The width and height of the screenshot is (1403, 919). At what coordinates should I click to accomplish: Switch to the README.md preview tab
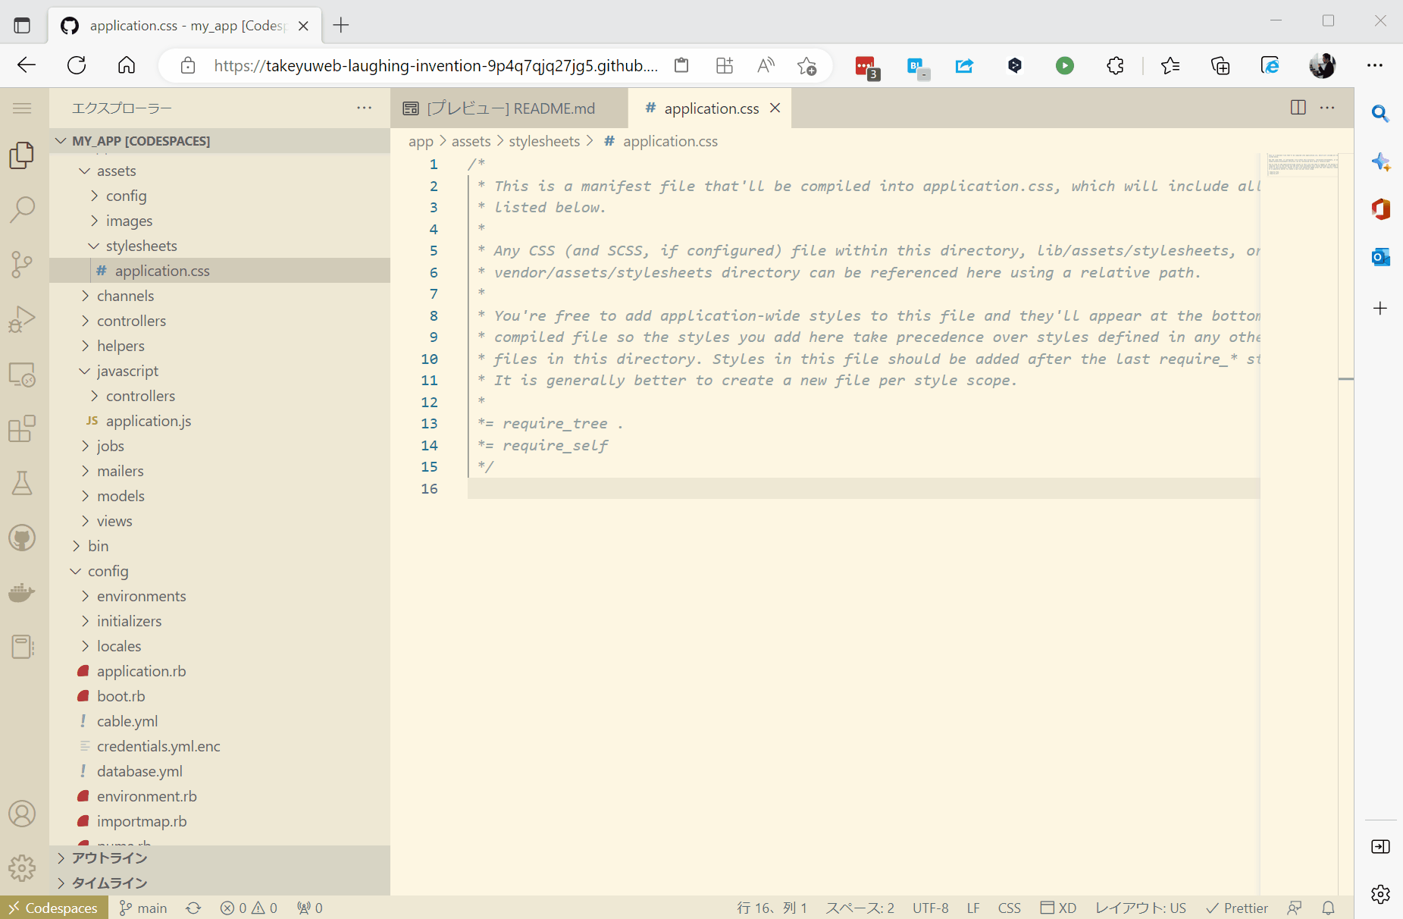[x=509, y=108]
